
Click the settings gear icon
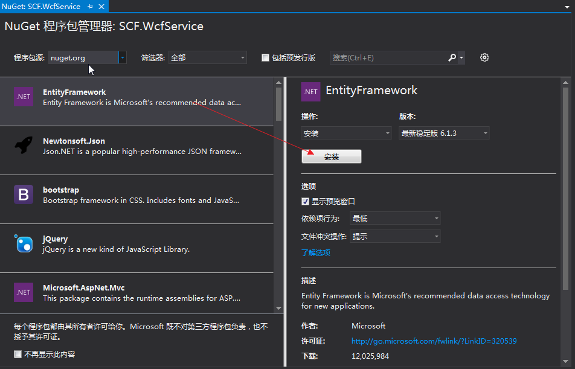[484, 57]
